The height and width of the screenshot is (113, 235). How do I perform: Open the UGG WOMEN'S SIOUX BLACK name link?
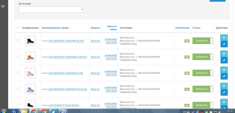[x=64, y=105]
